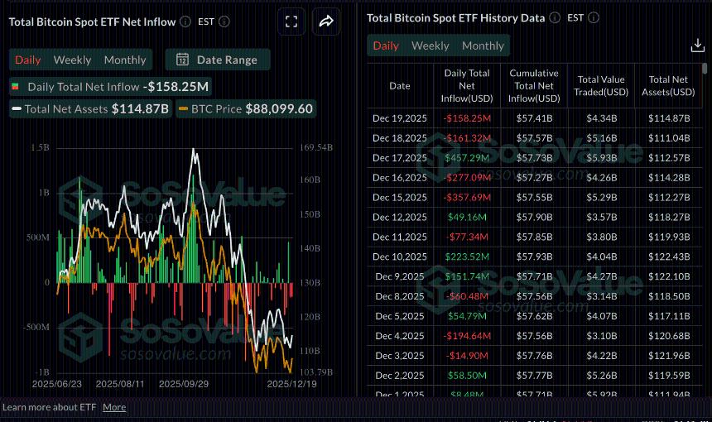Click the Date column header
The width and height of the screenshot is (712, 422).
tap(400, 86)
